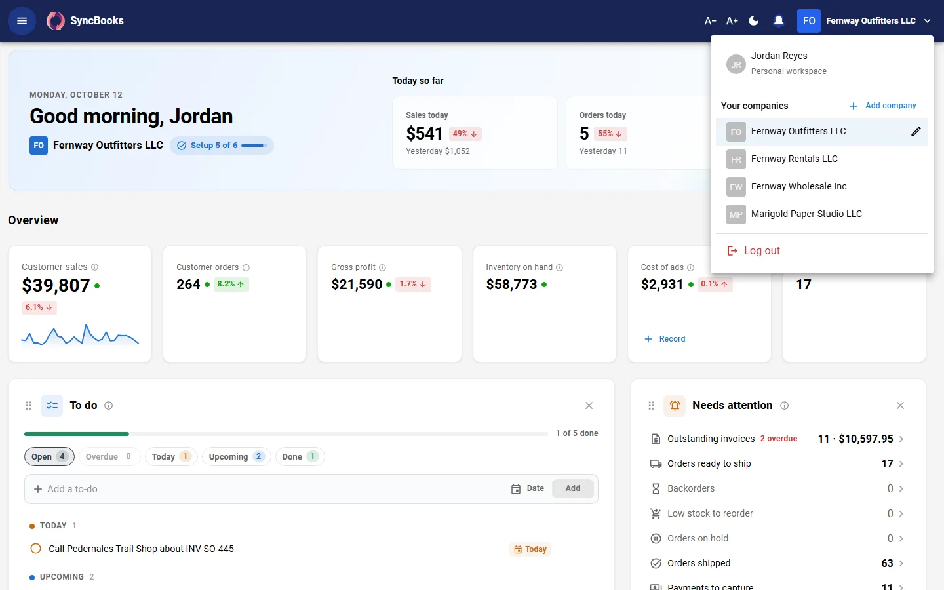Click Sales today 49% down badge
The image size is (944, 590).
click(x=465, y=134)
